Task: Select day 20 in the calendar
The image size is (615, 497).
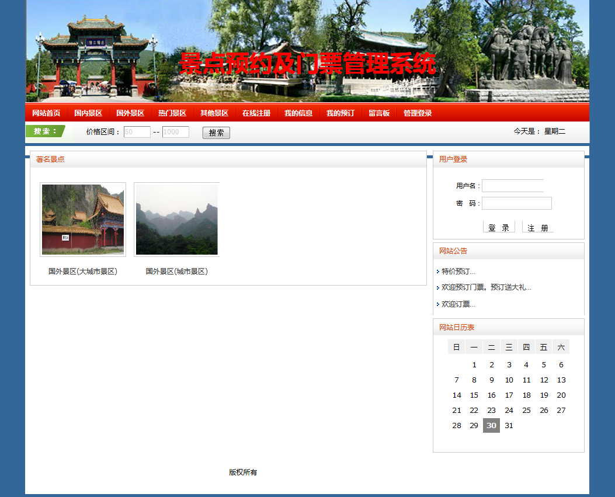Action: click(561, 395)
